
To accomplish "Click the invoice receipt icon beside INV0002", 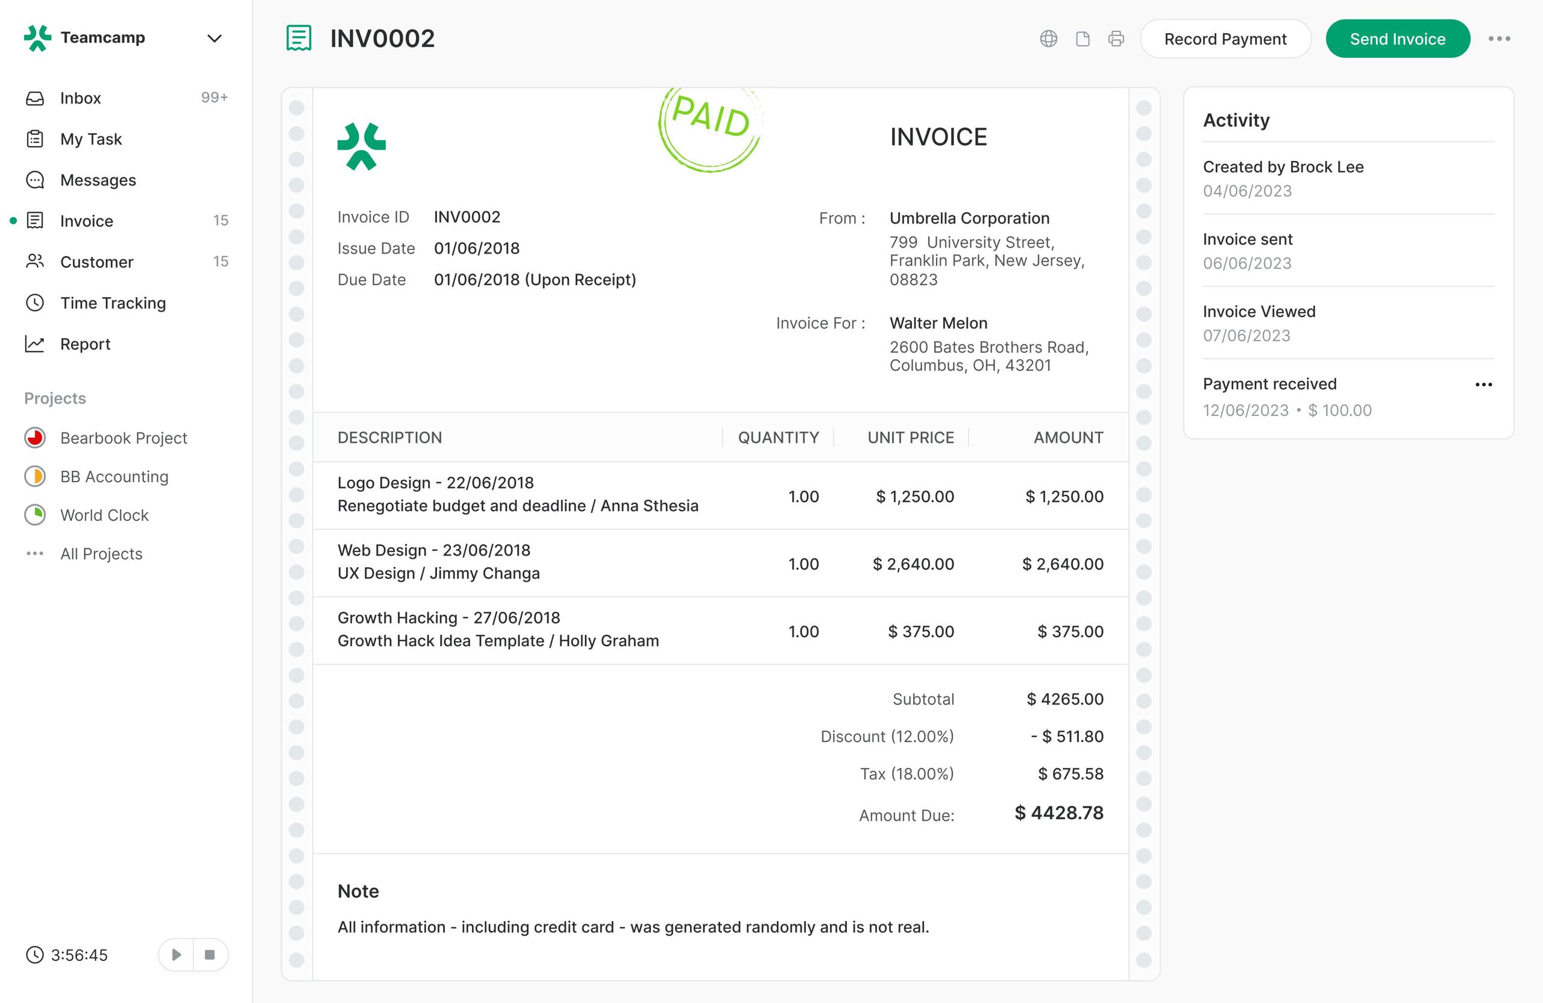I will coord(299,38).
